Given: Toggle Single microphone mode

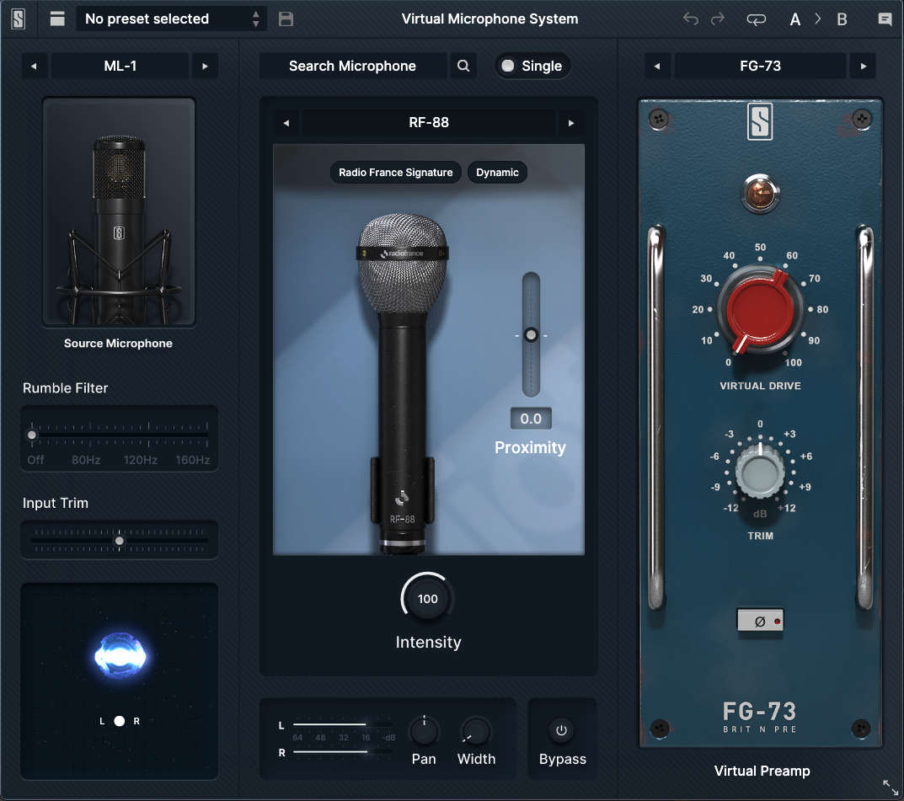Looking at the screenshot, I should [532, 65].
